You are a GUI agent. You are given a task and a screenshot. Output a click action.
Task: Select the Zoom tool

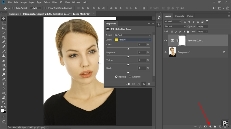[4, 102]
